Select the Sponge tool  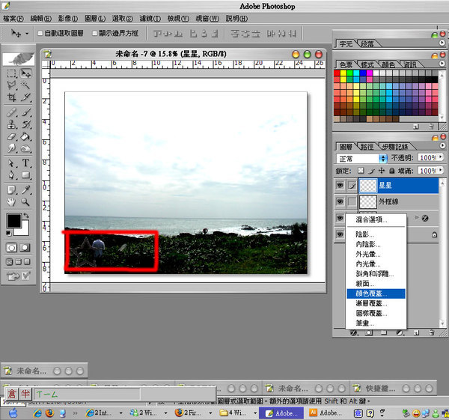point(25,148)
